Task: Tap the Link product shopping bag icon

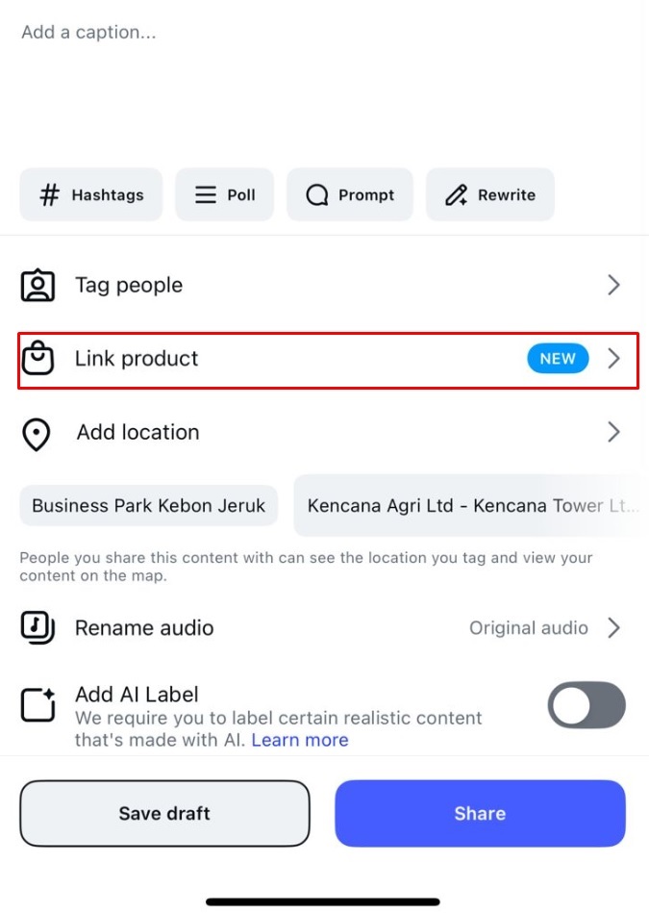Action: click(37, 359)
